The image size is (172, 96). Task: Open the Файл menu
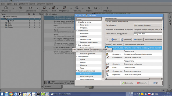coord(3,4)
